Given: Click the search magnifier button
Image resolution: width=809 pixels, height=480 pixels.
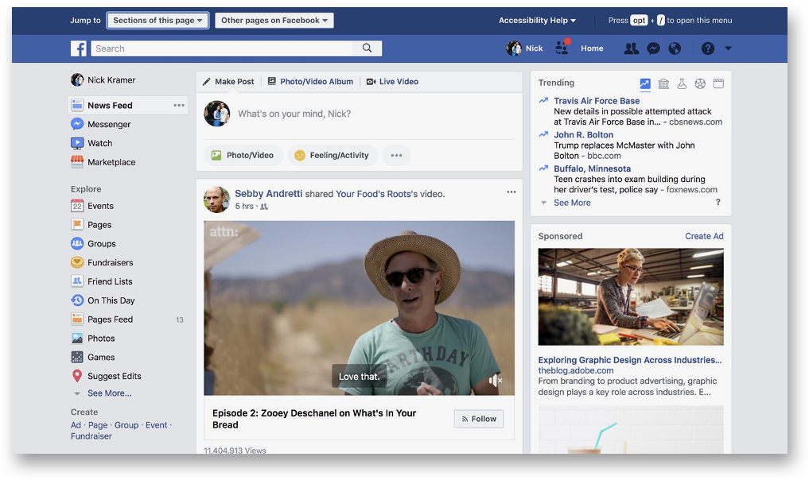Looking at the screenshot, I should click(367, 48).
